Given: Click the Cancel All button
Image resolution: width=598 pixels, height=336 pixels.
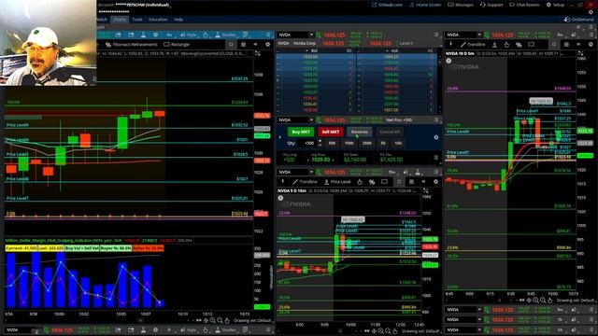Looking at the screenshot, I should 390,132.
